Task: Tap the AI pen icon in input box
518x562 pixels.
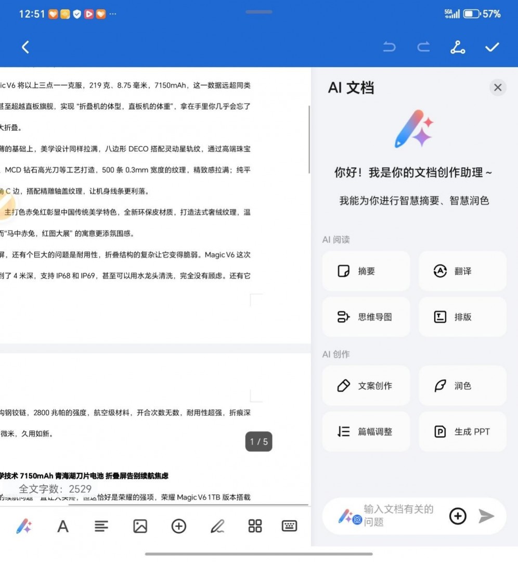Action: coord(349,517)
